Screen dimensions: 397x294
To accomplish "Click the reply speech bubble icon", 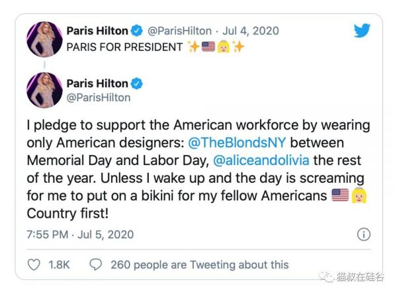I will (x=96, y=264).
